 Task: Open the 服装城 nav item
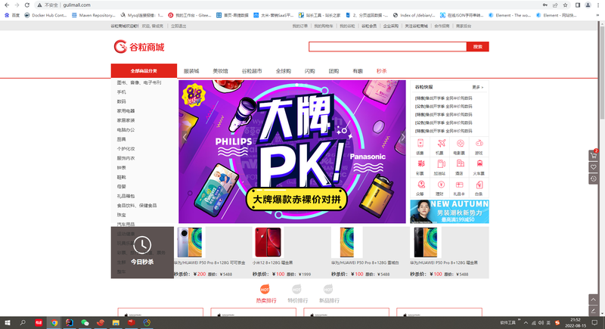(x=191, y=71)
